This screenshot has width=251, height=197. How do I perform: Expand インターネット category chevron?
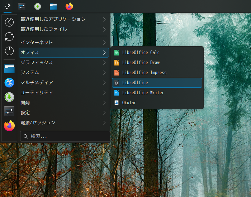[104, 43]
